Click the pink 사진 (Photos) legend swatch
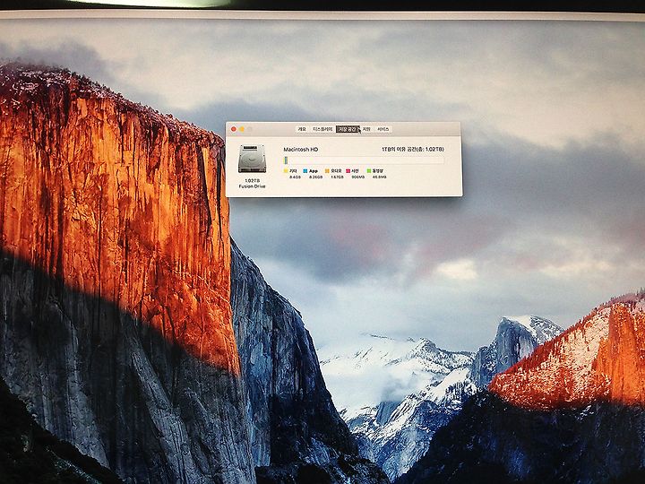Image resolution: width=645 pixels, height=484 pixels. point(348,171)
